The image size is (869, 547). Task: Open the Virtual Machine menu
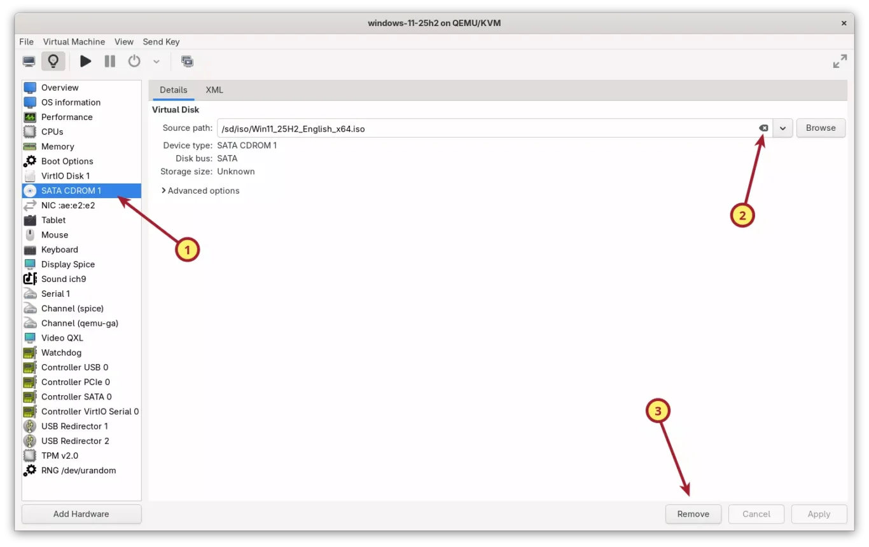click(74, 42)
